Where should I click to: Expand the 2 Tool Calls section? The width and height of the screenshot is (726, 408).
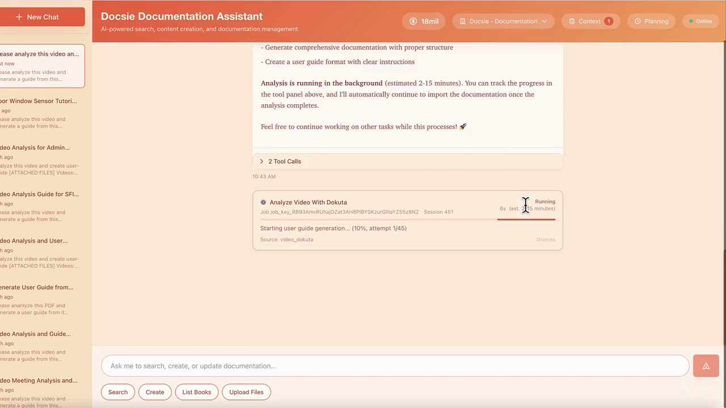pyautogui.click(x=284, y=161)
